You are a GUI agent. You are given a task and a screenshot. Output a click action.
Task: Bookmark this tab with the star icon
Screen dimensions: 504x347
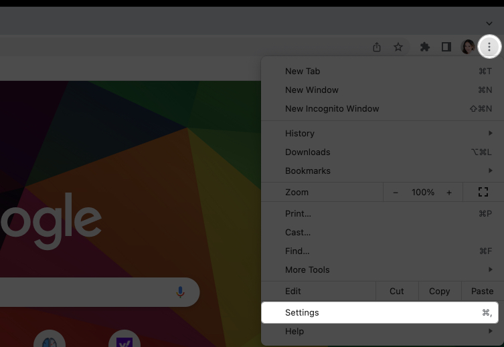point(398,47)
